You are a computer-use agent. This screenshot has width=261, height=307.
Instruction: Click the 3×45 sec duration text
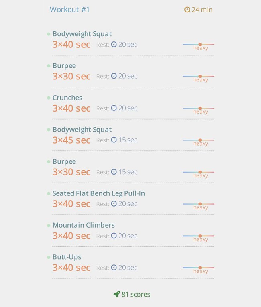coord(71,140)
